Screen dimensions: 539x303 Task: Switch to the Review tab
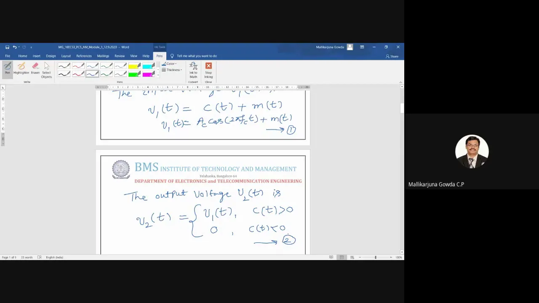(x=120, y=56)
